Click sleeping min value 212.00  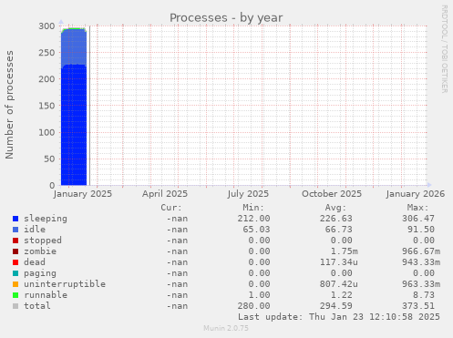(253, 219)
